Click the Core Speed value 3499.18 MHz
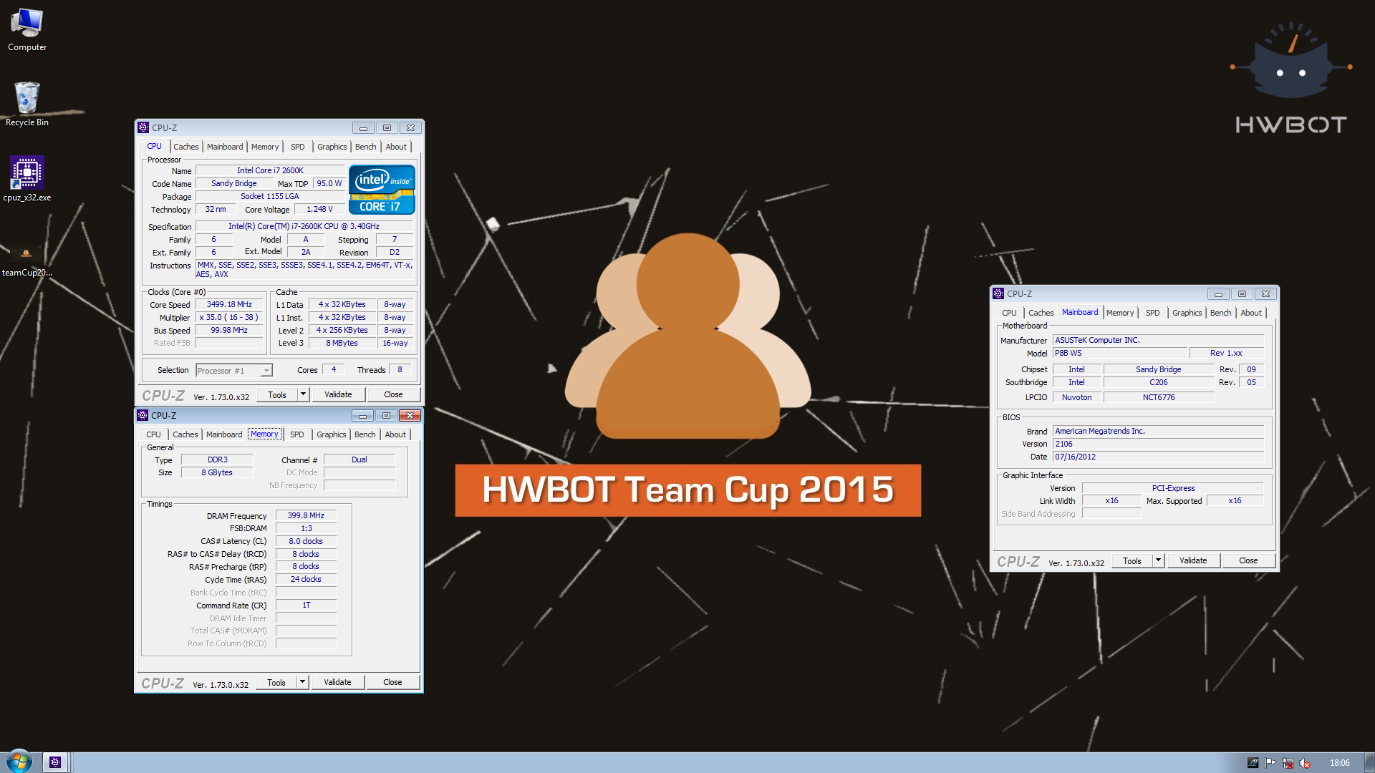Viewport: 1375px width, 773px height. 229,304
